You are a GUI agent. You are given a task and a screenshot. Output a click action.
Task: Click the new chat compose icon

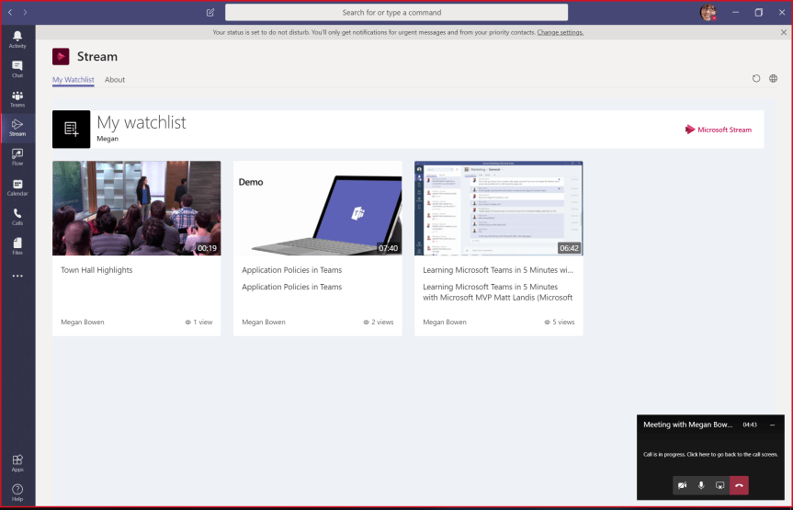click(x=210, y=13)
